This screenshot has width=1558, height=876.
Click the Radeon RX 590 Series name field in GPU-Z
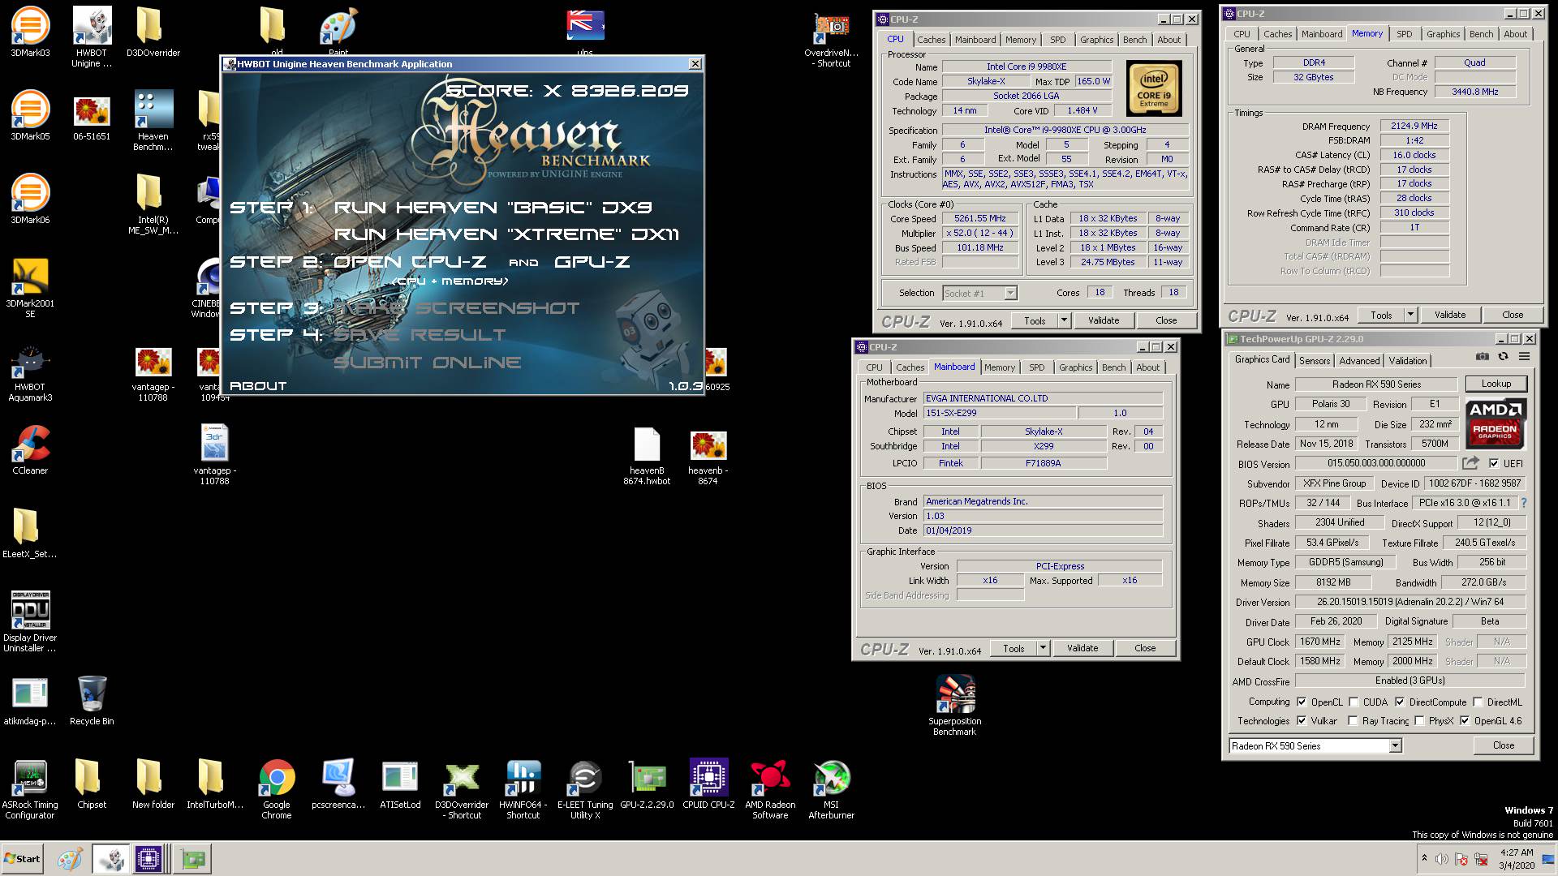click(x=1376, y=384)
